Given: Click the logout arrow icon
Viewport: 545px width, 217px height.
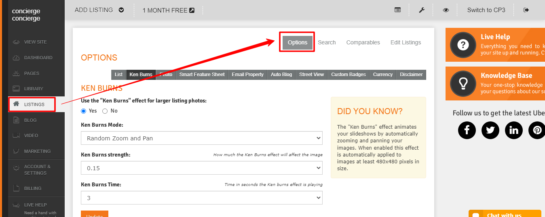Looking at the screenshot, I should (526, 10).
